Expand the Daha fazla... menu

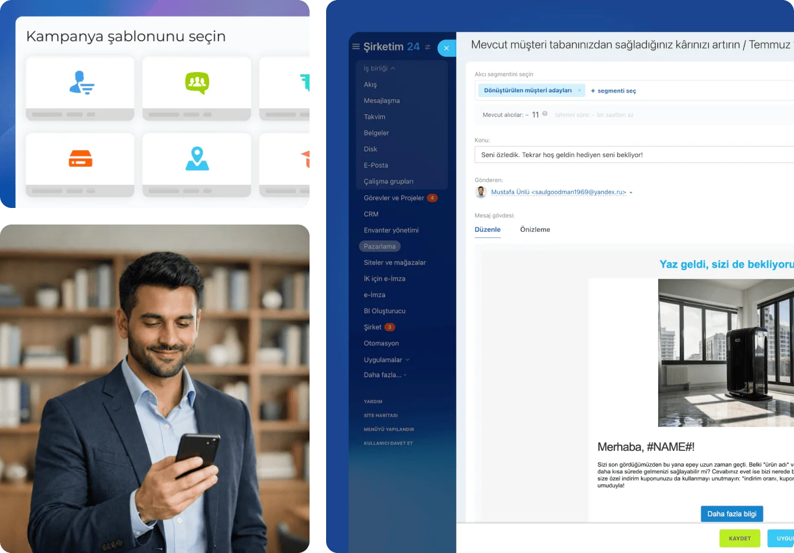385,375
